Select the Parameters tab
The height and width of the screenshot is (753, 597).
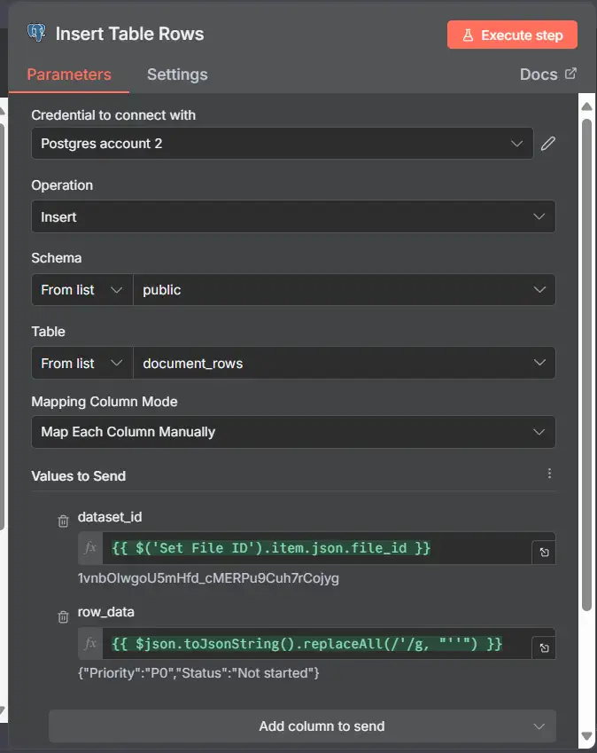pyautogui.click(x=68, y=75)
